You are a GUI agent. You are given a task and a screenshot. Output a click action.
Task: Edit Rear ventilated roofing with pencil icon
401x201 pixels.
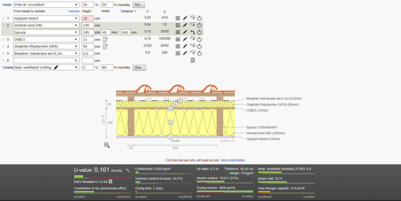[x=56, y=67]
